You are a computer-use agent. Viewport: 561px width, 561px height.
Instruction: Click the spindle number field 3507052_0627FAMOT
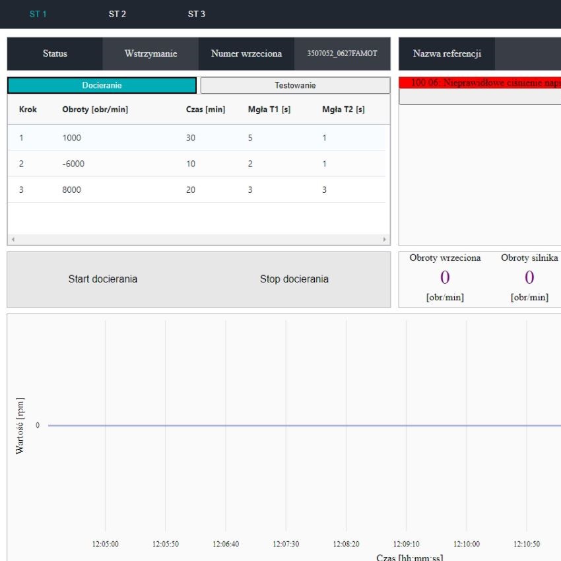click(x=342, y=54)
